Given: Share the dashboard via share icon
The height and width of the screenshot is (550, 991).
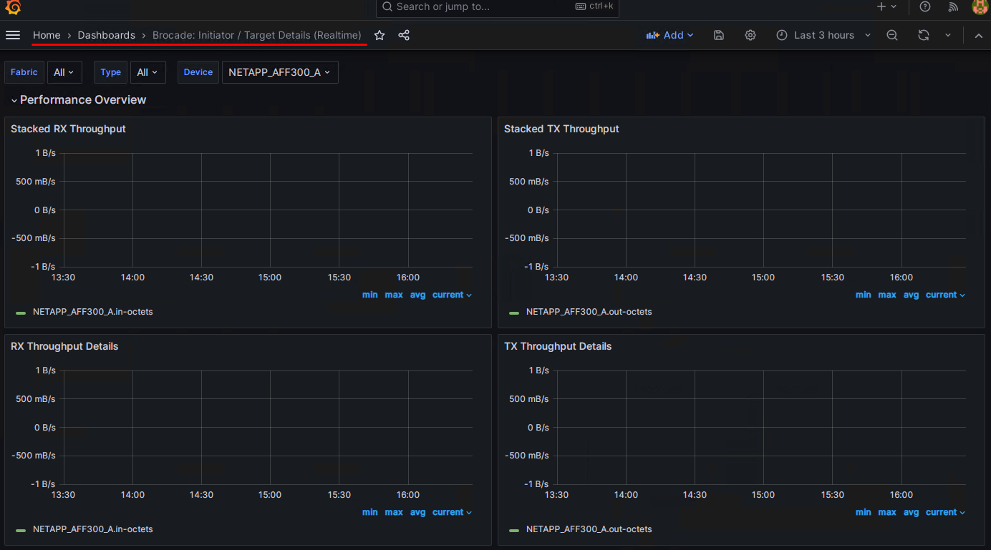Looking at the screenshot, I should 403,34.
